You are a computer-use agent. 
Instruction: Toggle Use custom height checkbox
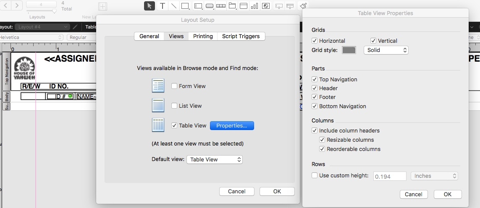(x=315, y=176)
